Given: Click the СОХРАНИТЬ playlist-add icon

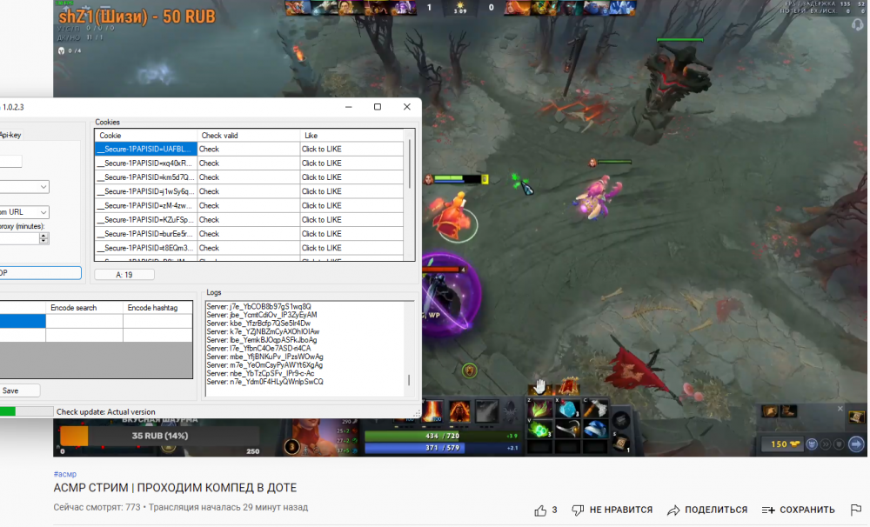Looking at the screenshot, I should [x=768, y=510].
